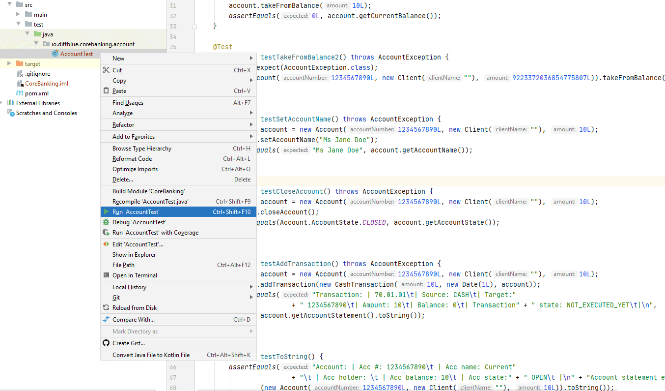Image resolution: width=665 pixels, height=391 pixels.
Task: Click the Scratches and Consoles icon
Action: (11, 113)
